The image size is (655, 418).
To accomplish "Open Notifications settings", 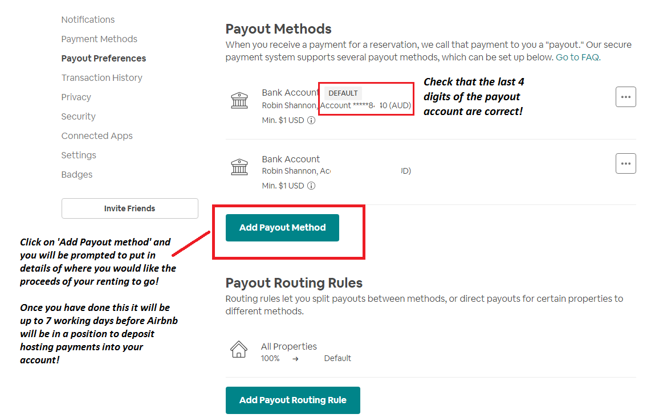I will (88, 19).
